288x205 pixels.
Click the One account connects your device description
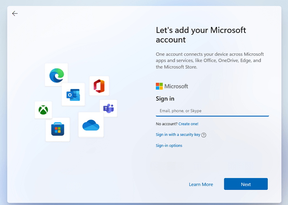[x=210, y=61]
